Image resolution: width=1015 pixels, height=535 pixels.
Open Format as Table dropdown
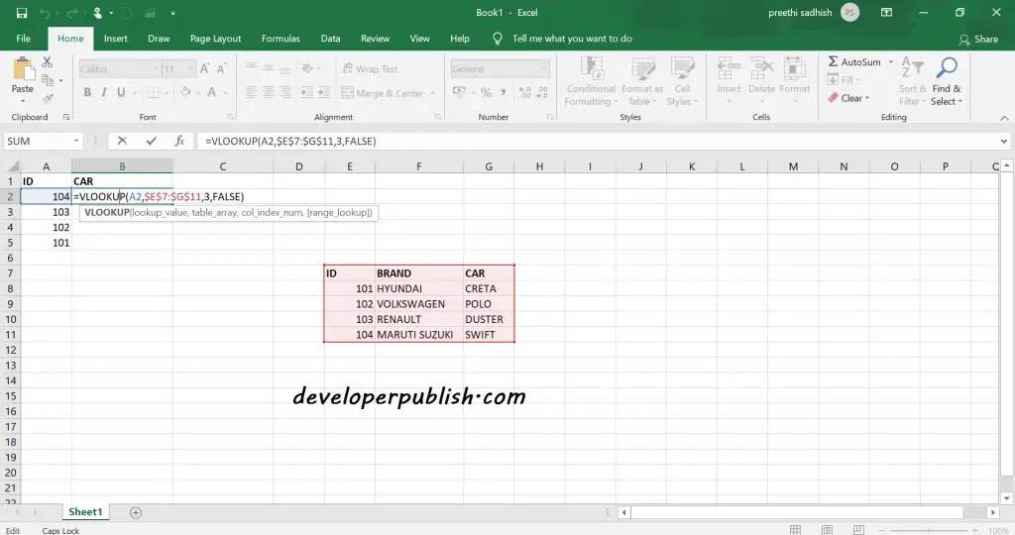[642, 81]
